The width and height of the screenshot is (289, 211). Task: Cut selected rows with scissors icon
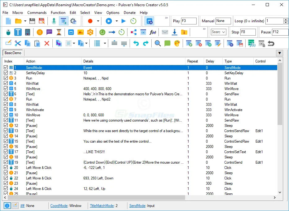(18, 43)
